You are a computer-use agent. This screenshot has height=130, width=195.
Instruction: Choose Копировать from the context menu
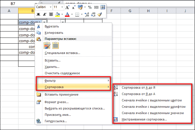54,33
